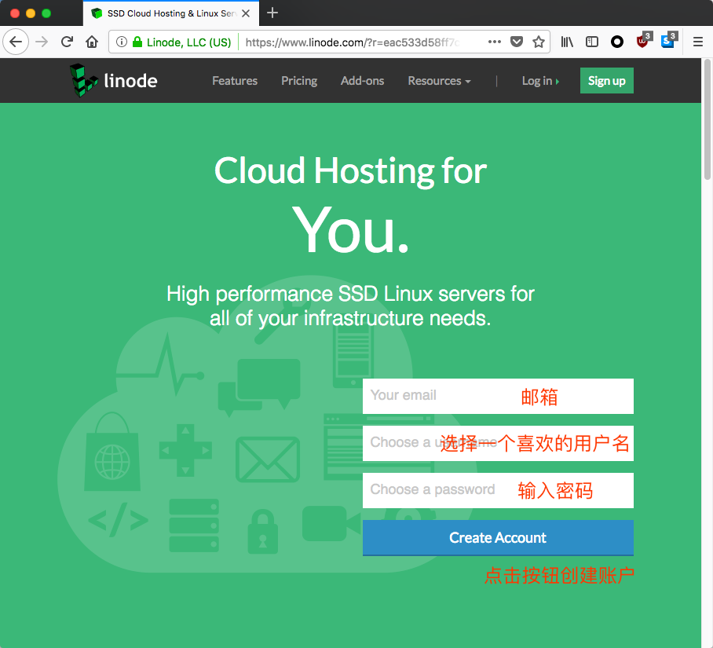This screenshot has height=648, width=713.
Task: Click the browser forward arrow
Action: coord(42,42)
